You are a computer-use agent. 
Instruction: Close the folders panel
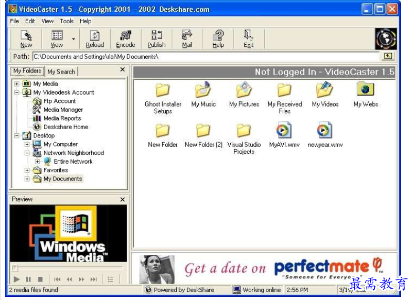point(123,69)
